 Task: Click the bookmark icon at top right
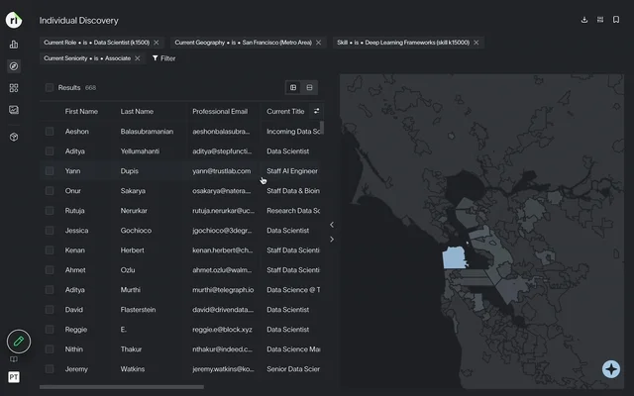(x=616, y=20)
